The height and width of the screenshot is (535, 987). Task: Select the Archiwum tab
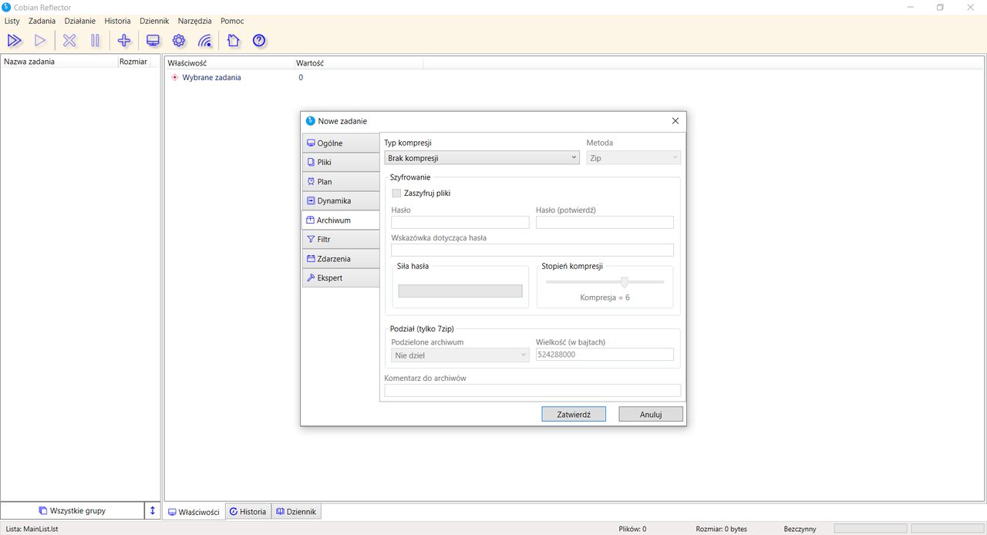[x=341, y=220]
